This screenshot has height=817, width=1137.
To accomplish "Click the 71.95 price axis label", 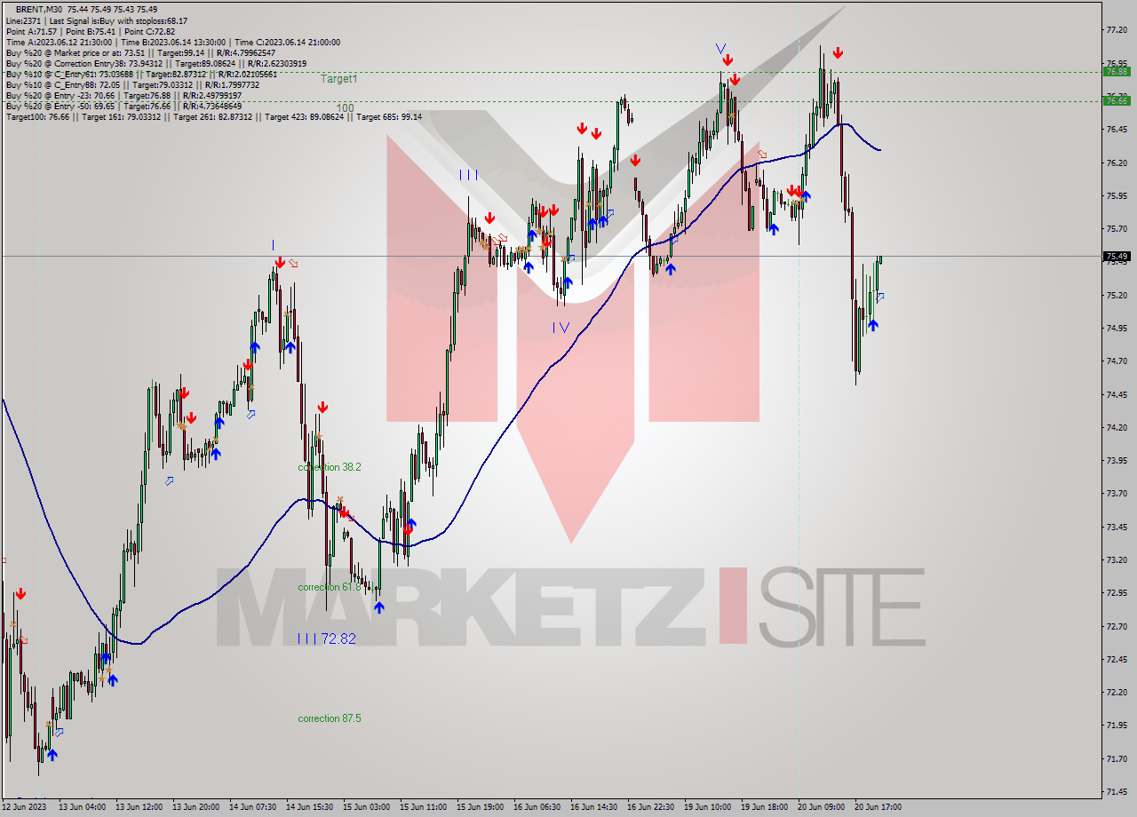I will coord(1117,726).
